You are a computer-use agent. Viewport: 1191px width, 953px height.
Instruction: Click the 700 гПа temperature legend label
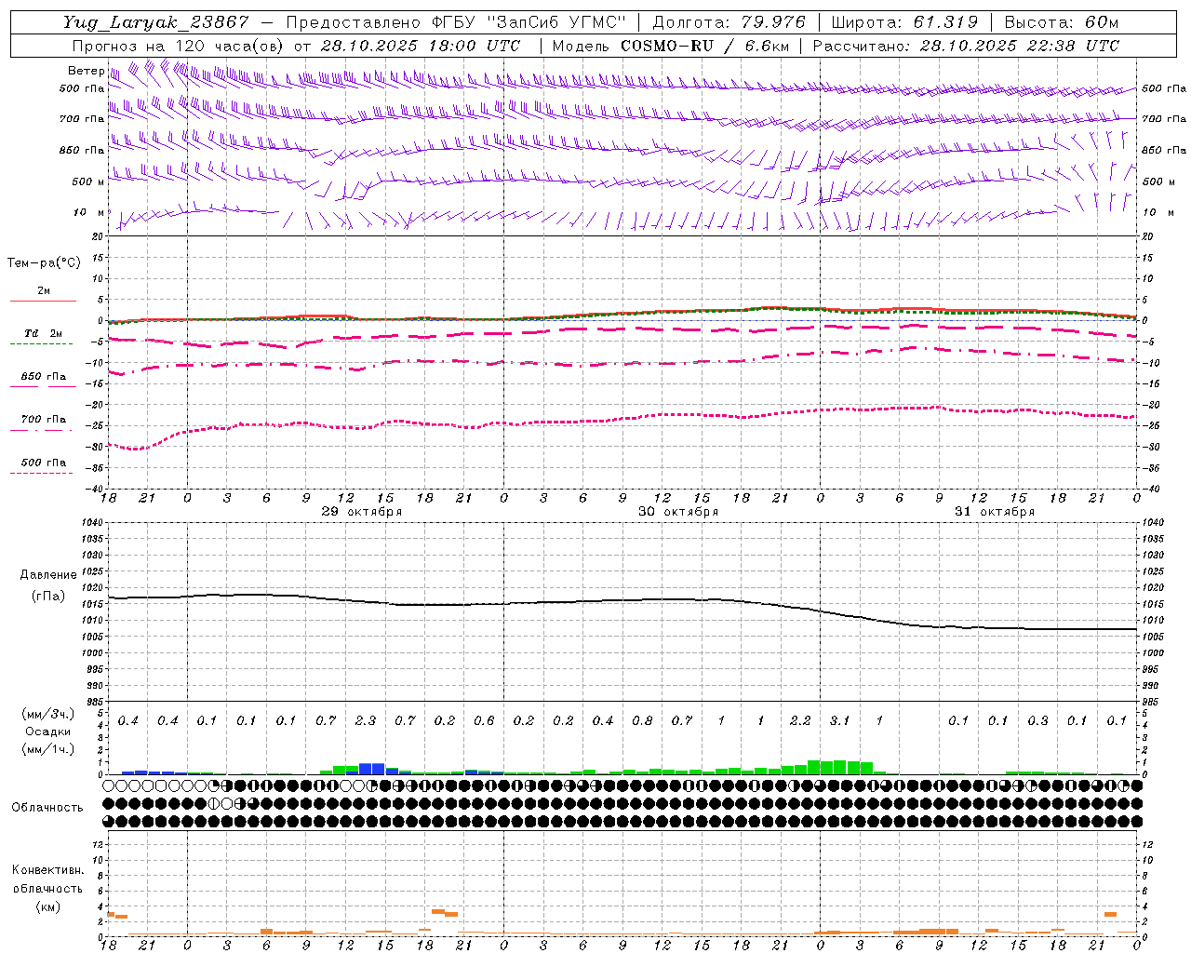coord(43,420)
